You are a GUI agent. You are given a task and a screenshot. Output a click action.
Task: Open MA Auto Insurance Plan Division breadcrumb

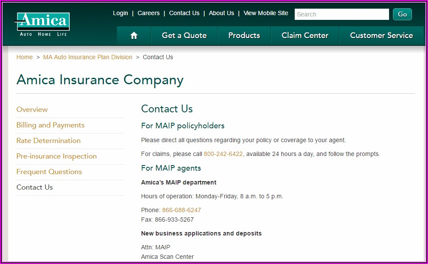(88, 57)
